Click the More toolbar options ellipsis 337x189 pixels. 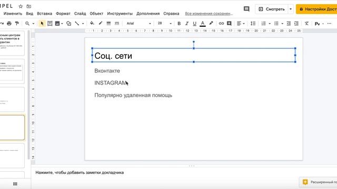tap(329, 23)
